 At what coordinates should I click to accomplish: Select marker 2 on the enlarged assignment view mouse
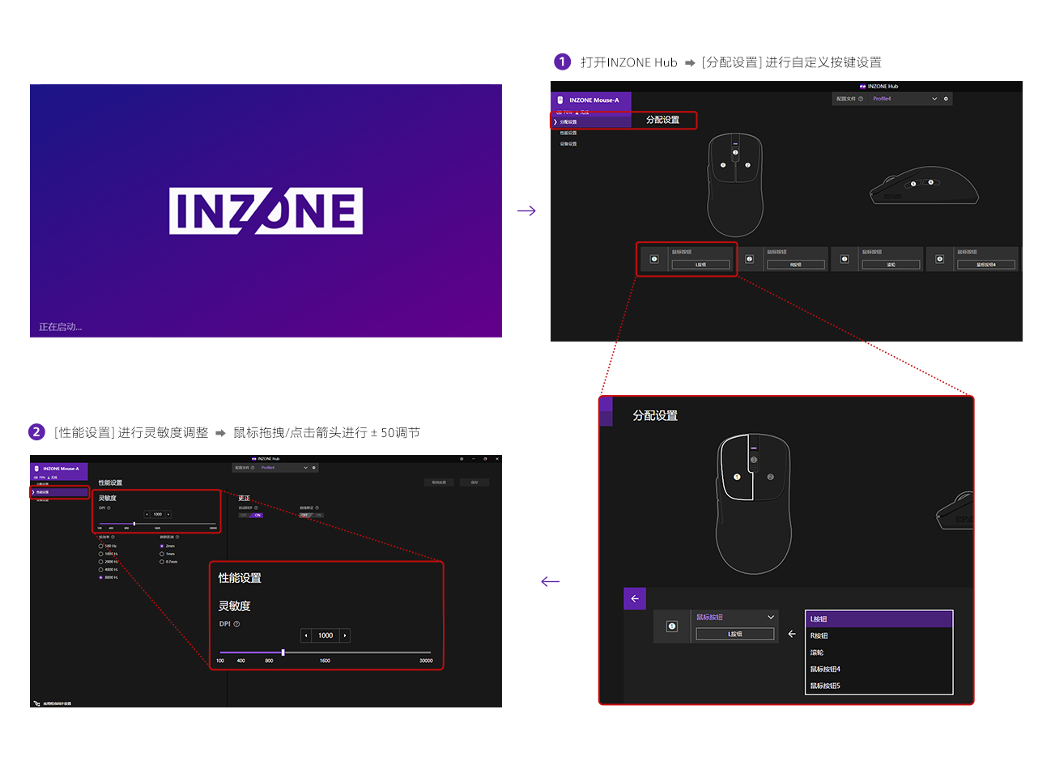tap(770, 477)
